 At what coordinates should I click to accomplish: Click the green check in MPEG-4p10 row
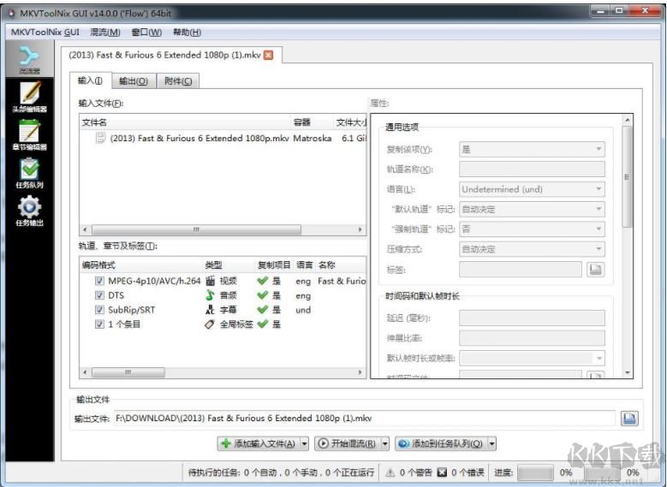pos(263,281)
